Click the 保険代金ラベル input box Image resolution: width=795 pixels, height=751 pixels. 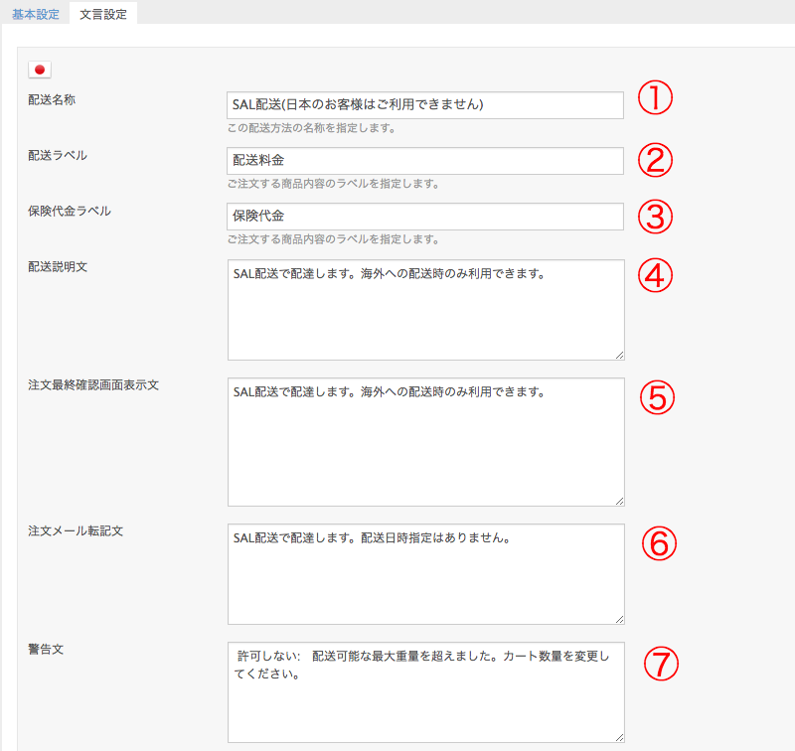[x=425, y=217]
